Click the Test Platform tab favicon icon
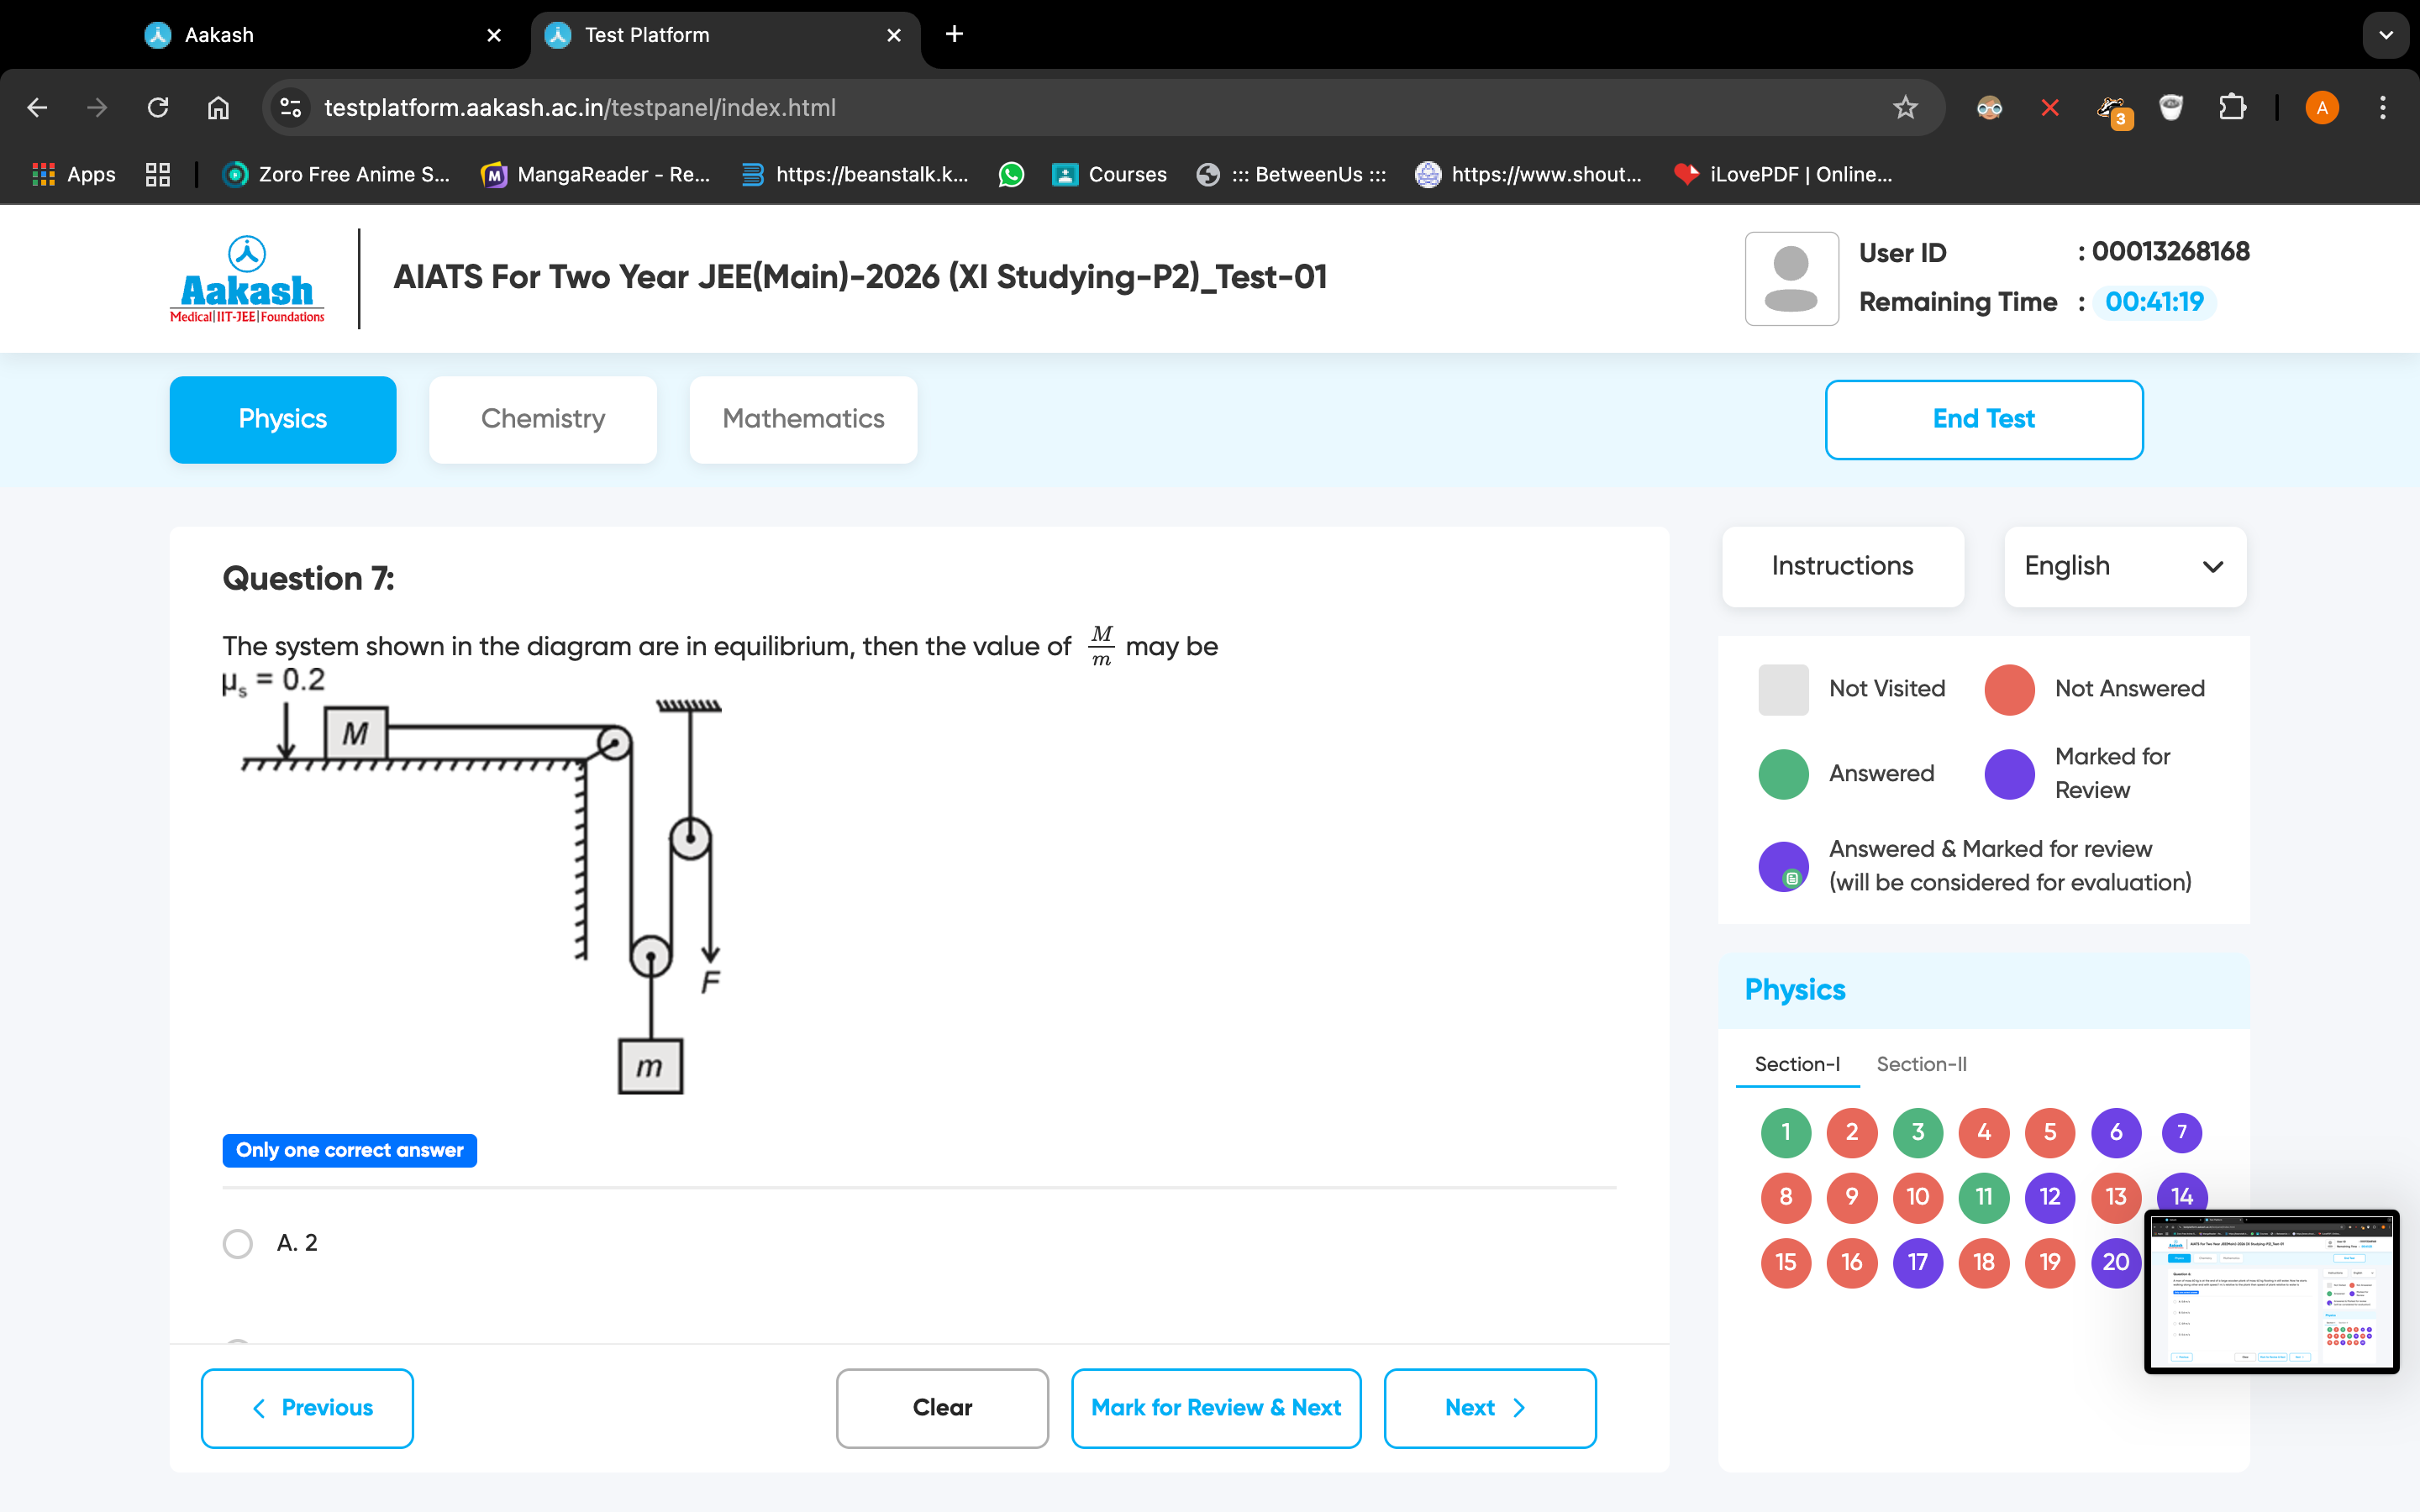The width and height of the screenshot is (2420, 1512). click(561, 34)
